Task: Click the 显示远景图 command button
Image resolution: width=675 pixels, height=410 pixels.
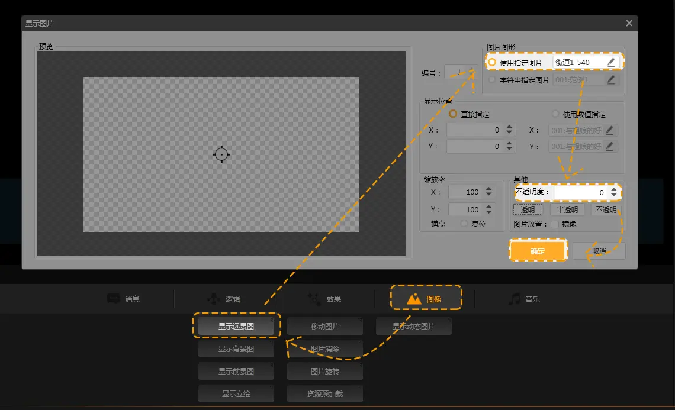Action: [x=236, y=326]
